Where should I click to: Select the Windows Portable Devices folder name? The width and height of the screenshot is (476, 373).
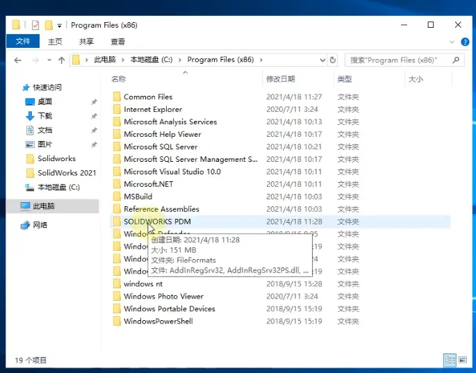pyautogui.click(x=170, y=308)
